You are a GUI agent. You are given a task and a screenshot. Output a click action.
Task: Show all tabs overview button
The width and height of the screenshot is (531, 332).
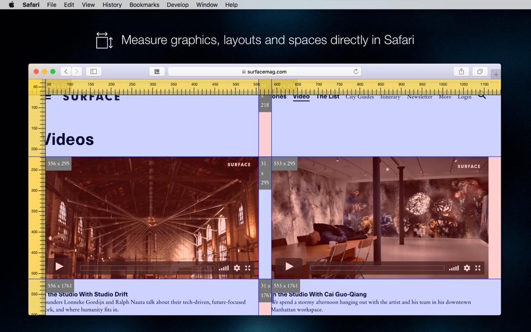pyautogui.click(x=480, y=72)
